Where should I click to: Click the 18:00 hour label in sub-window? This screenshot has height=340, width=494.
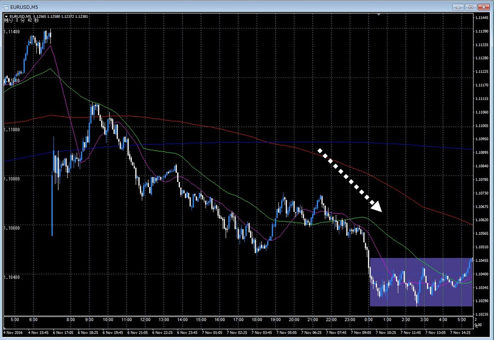coord(257,319)
